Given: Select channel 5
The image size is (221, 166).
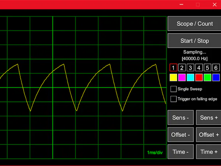Looking at the screenshot, I should click(x=207, y=68).
